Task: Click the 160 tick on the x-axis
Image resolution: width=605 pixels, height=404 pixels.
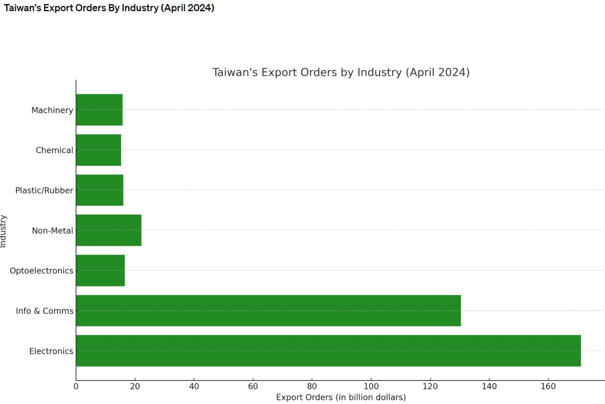Action: click(x=548, y=386)
